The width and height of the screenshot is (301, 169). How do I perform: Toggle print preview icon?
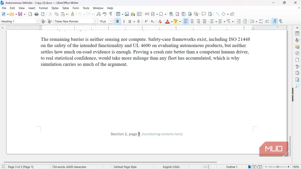pyautogui.click(x=43, y=14)
